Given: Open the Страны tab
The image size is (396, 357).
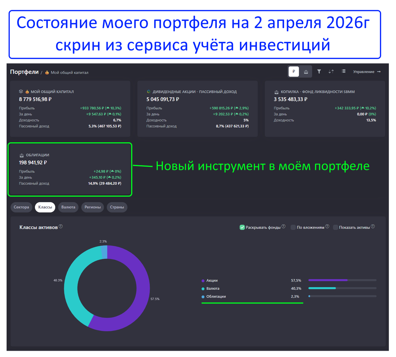Looking at the screenshot, I should click(x=117, y=207).
